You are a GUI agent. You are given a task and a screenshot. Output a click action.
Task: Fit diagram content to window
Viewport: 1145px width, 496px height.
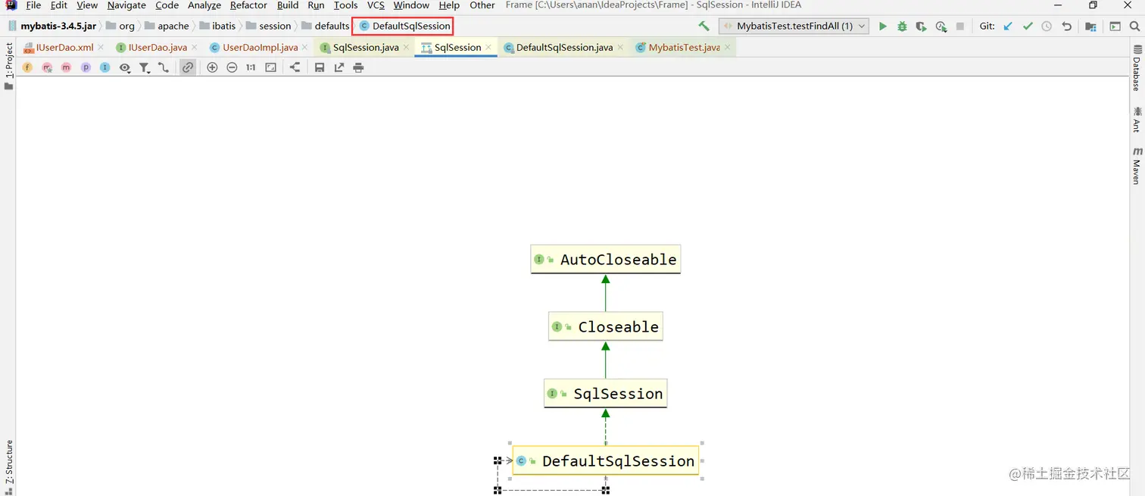click(x=270, y=67)
